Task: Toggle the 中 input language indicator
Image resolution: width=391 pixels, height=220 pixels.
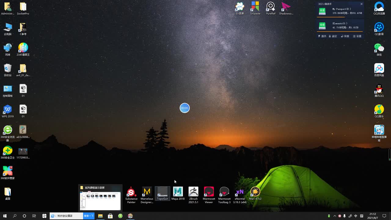Action: click(x=356, y=216)
